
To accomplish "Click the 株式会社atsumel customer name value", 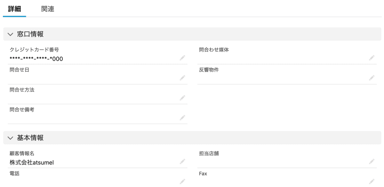I will (x=32, y=162).
